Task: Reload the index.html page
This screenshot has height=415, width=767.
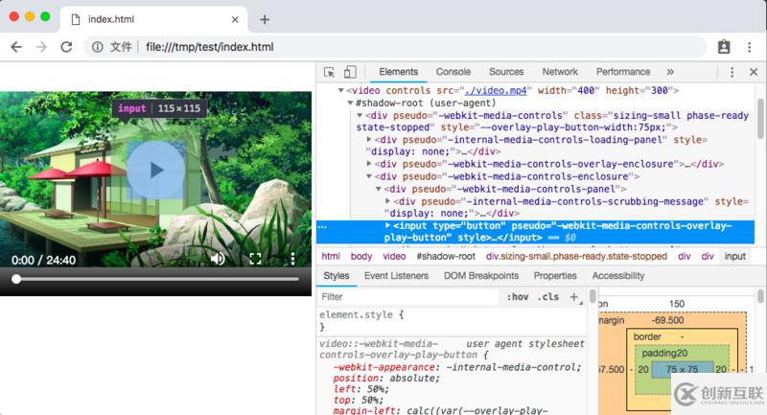Action: pyautogui.click(x=66, y=47)
